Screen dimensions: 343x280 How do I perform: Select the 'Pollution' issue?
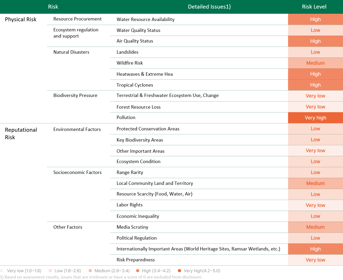pyautogui.click(x=126, y=117)
